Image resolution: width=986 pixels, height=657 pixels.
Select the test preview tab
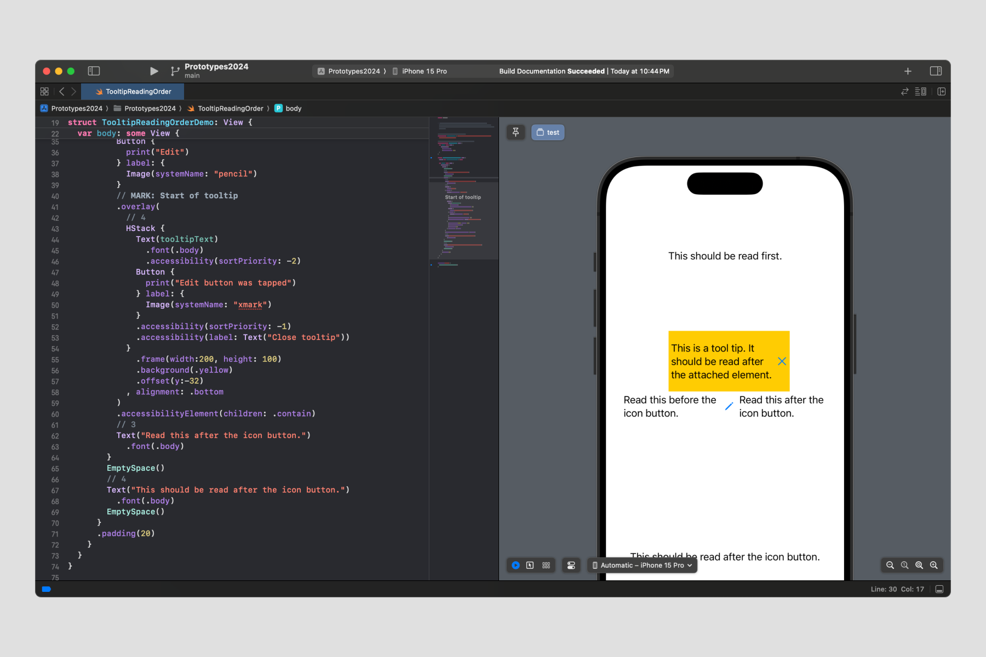tap(548, 132)
